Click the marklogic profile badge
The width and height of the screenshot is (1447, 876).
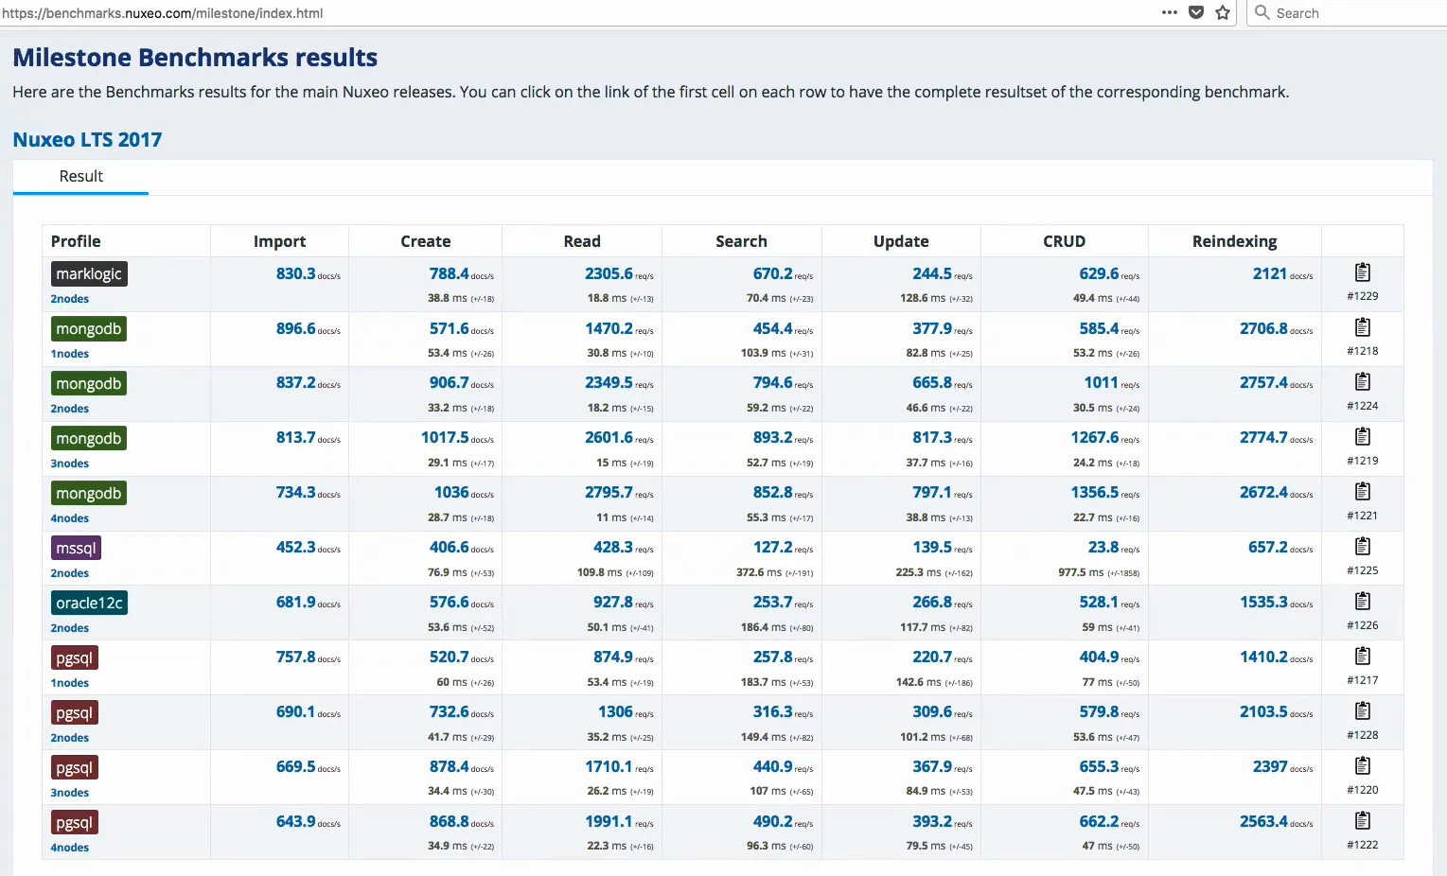coord(89,274)
